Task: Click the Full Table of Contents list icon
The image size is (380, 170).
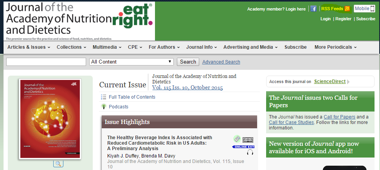Action: (103, 97)
